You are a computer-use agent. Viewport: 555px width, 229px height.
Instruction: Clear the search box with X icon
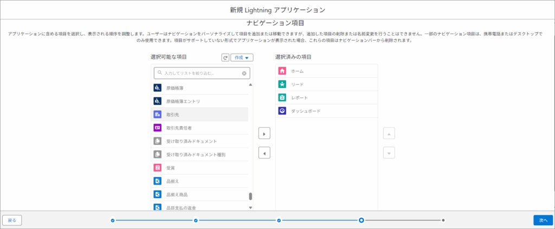pos(244,73)
